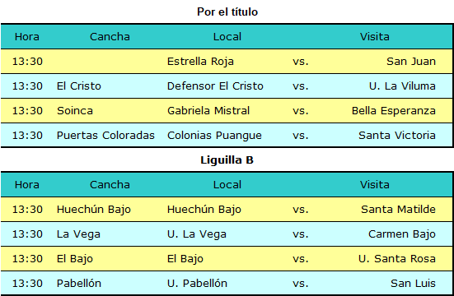The image size is (454, 296).
Task: Select the 'Soinca' field cell
Action: 75,110
